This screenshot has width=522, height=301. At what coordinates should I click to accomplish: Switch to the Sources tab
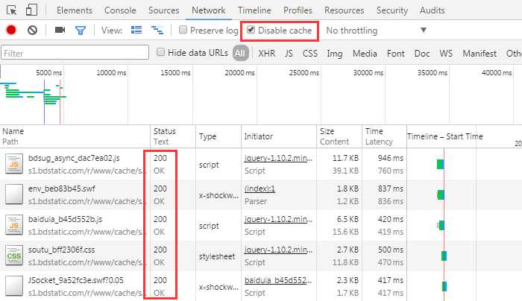coord(163,10)
